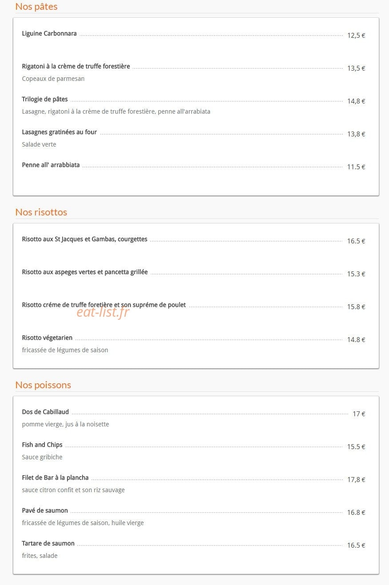
Task: Click the 12,5 € Carbonnara price
Action: [356, 36]
